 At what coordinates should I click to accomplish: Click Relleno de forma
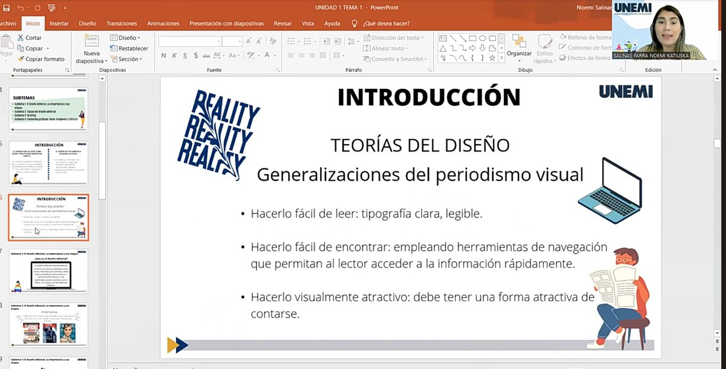(586, 38)
